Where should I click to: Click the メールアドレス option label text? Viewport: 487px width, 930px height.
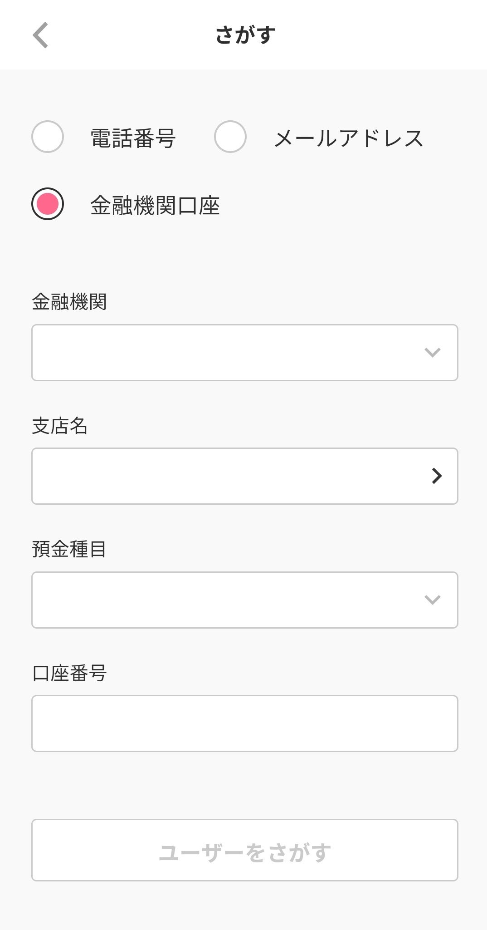[x=348, y=138]
